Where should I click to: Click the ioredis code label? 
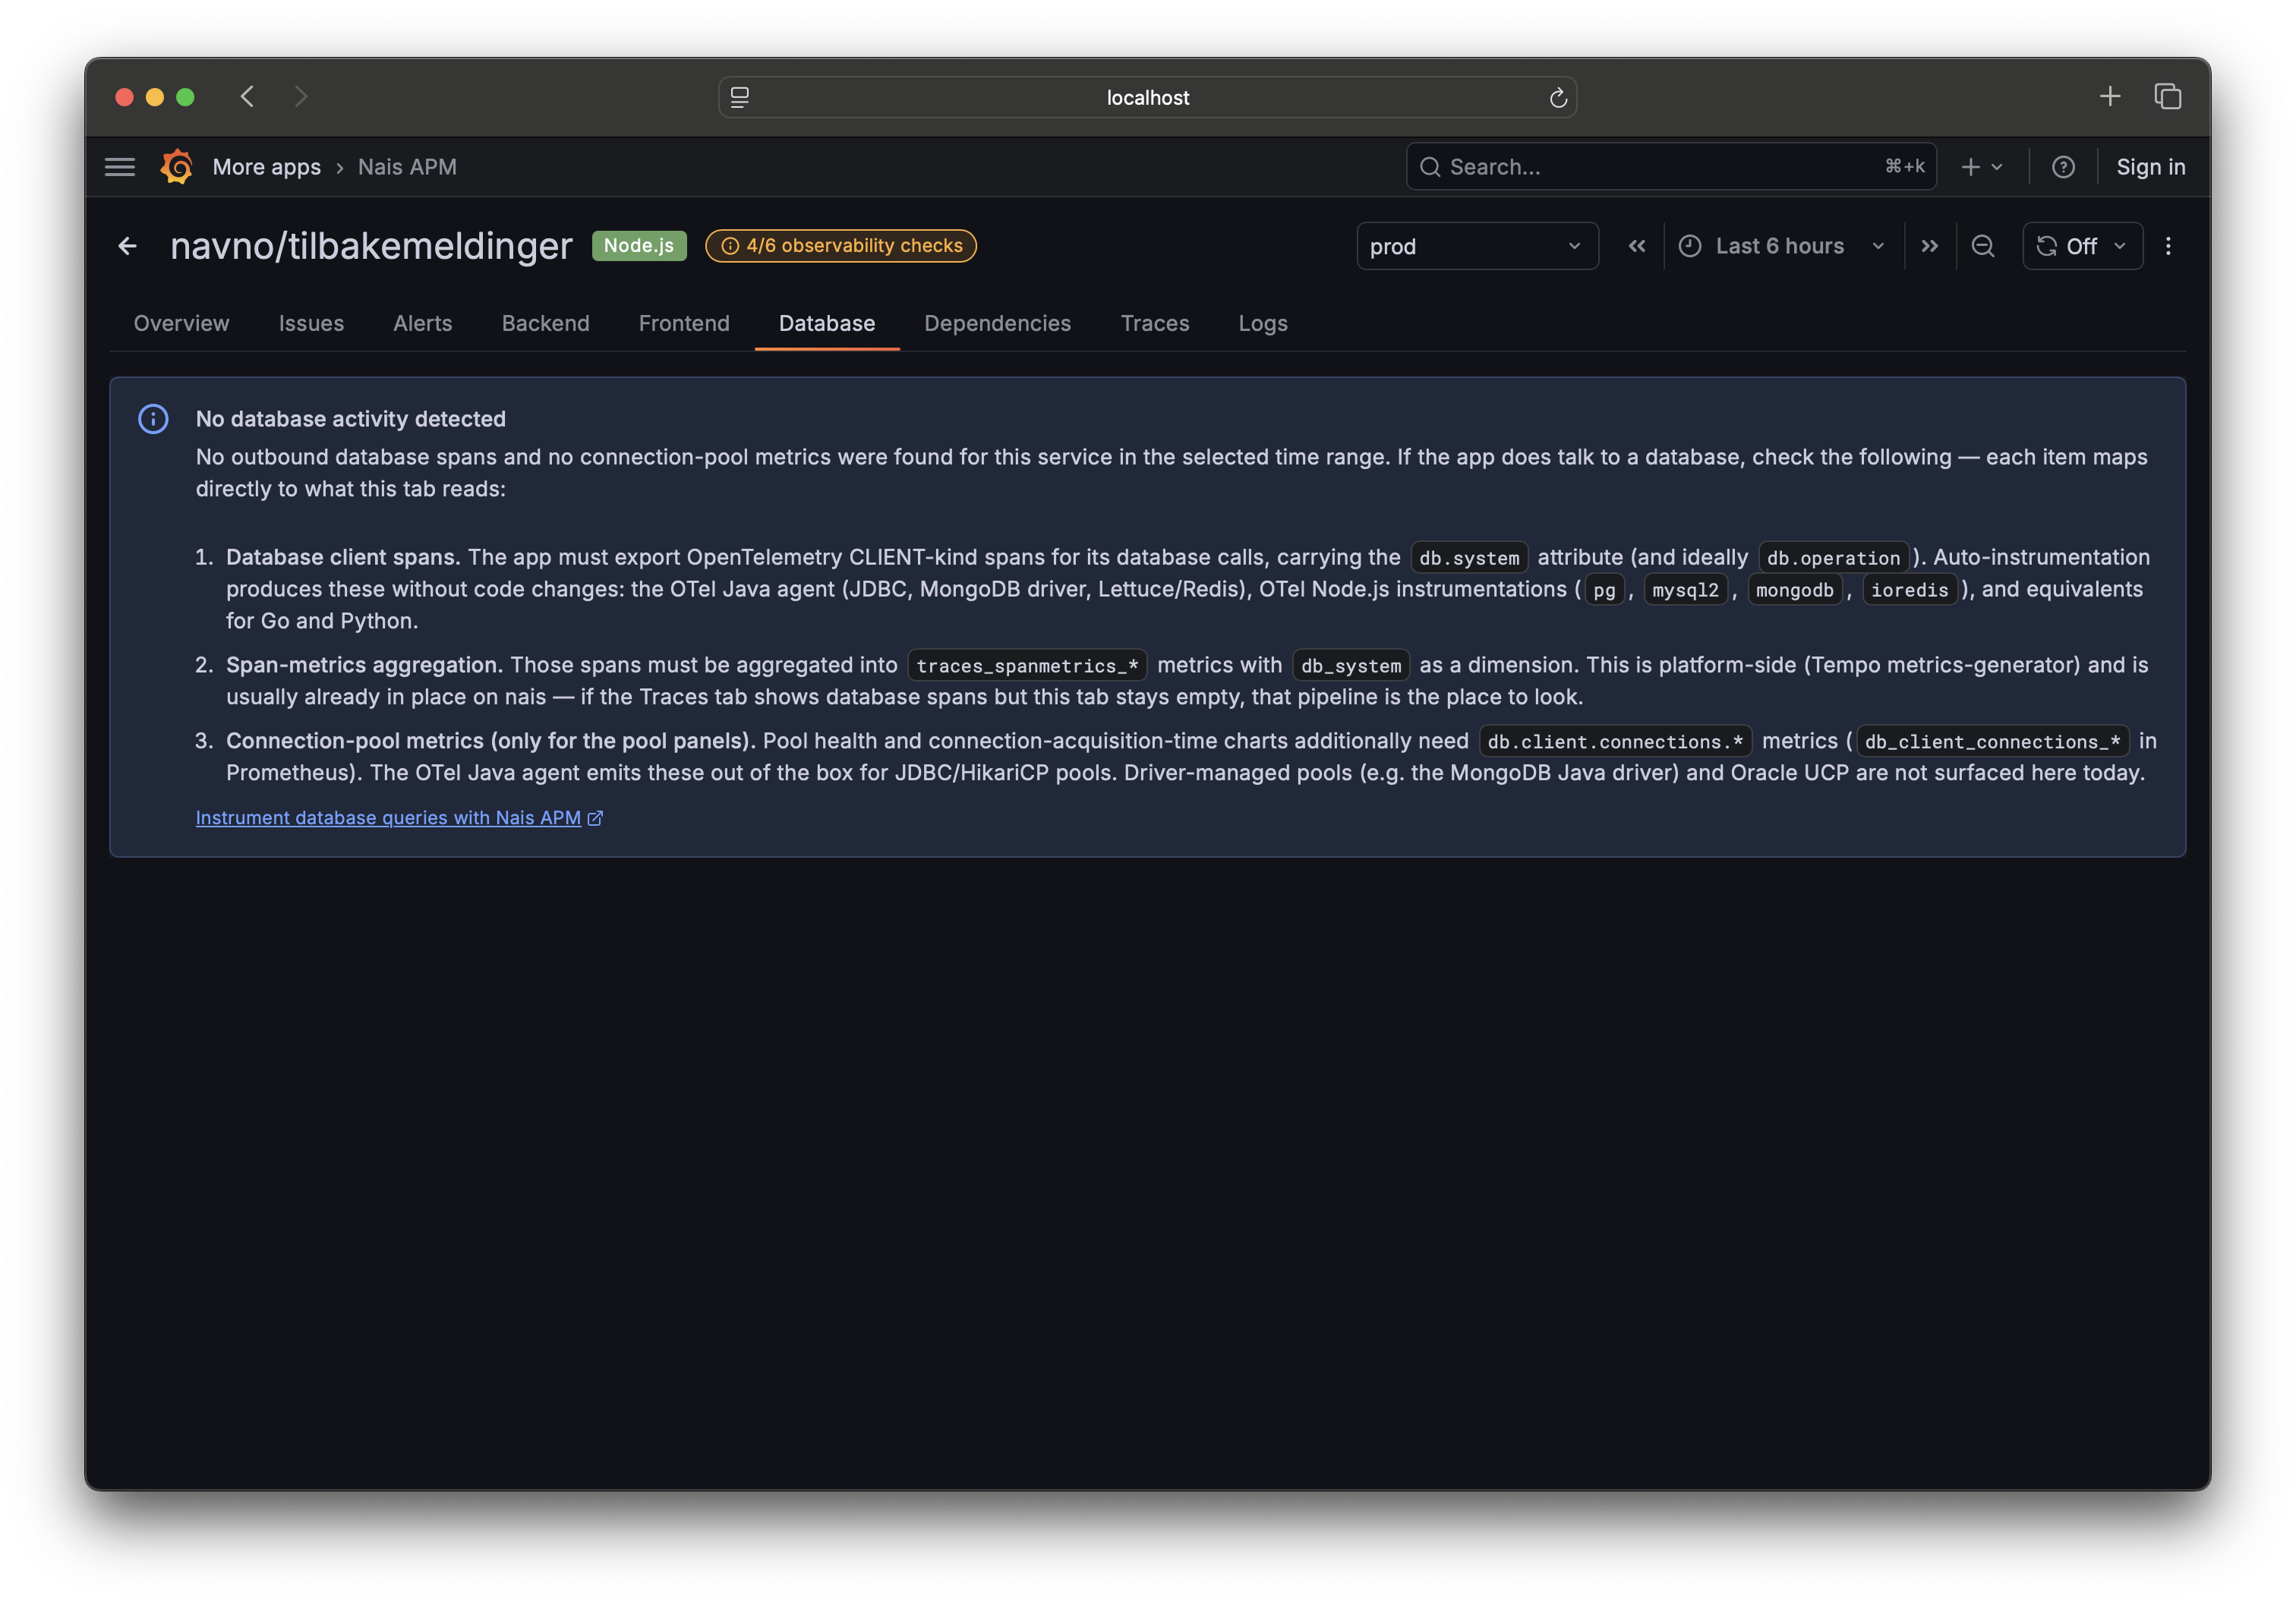1910,590
